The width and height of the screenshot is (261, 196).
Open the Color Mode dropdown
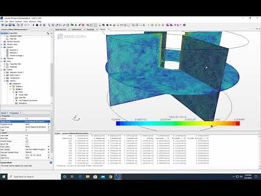click(x=48, y=127)
